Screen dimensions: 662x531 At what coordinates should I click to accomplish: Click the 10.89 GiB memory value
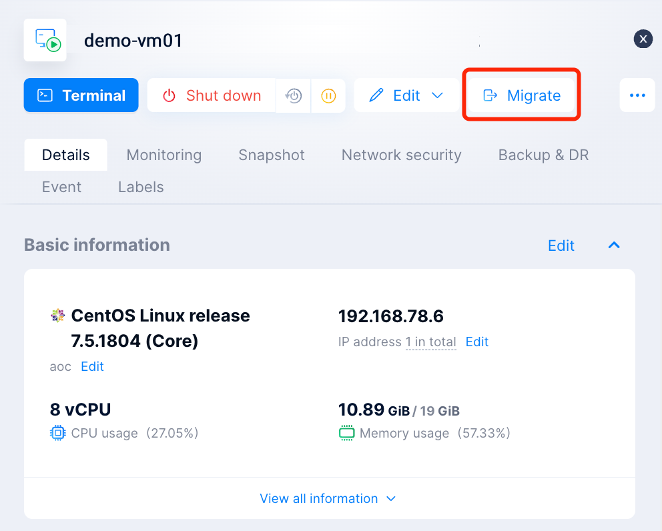pos(374,410)
